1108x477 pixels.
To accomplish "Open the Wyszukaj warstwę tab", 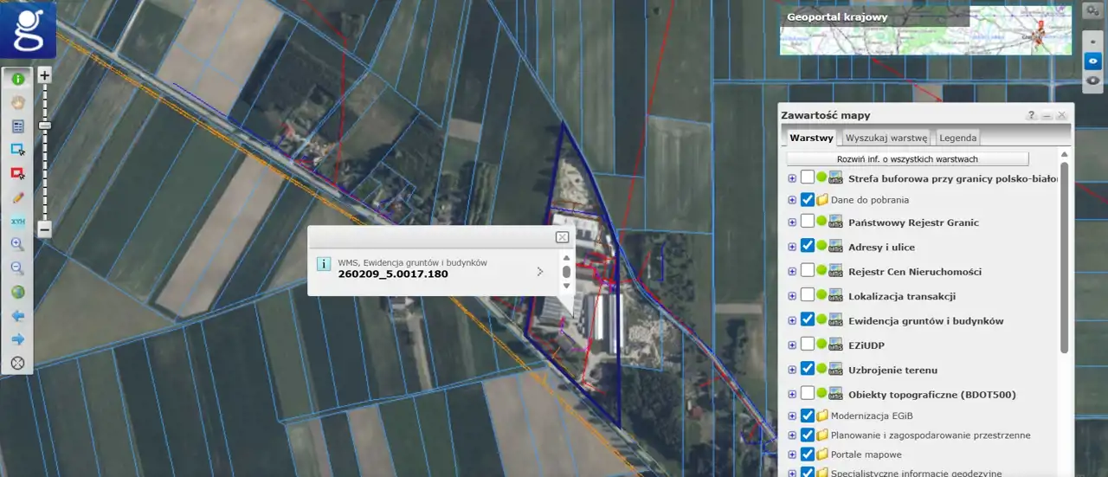I will [x=886, y=138].
